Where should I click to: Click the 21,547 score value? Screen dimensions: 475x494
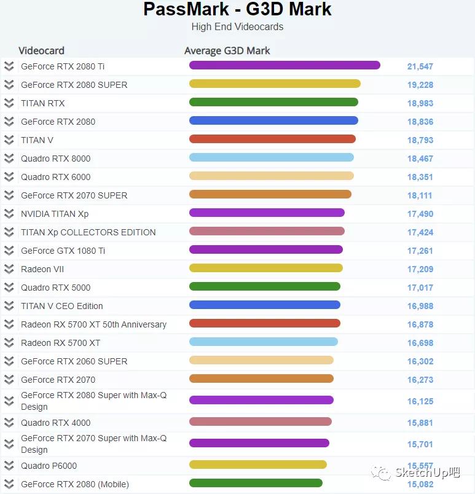(420, 66)
